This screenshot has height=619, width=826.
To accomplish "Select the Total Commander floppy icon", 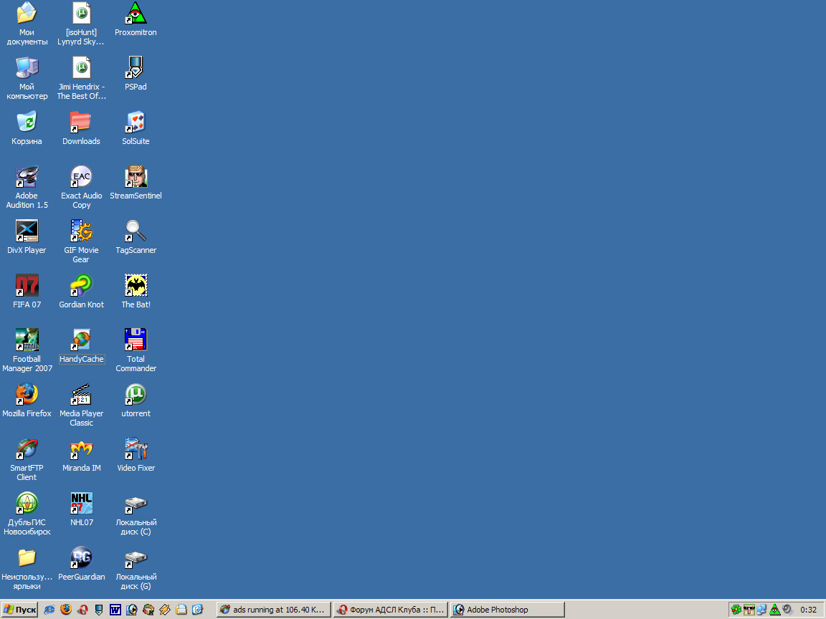I will 136,340.
